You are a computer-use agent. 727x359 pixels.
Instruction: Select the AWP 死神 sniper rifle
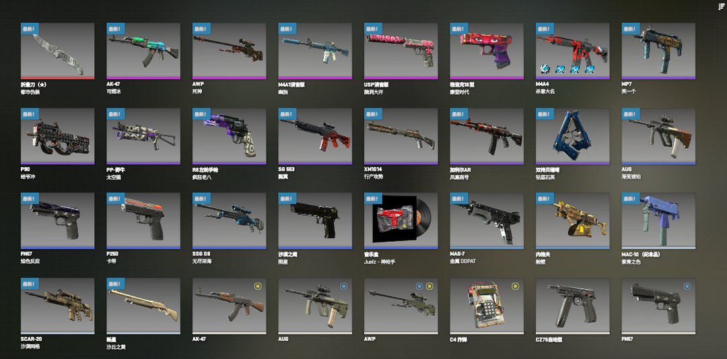229,51
